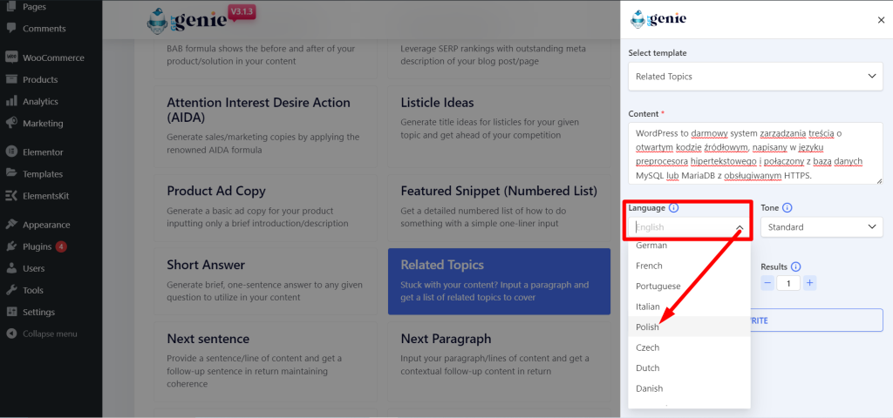893x418 pixels.
Task: Open the Tone Standard dropdown
Action: (821, 227)
